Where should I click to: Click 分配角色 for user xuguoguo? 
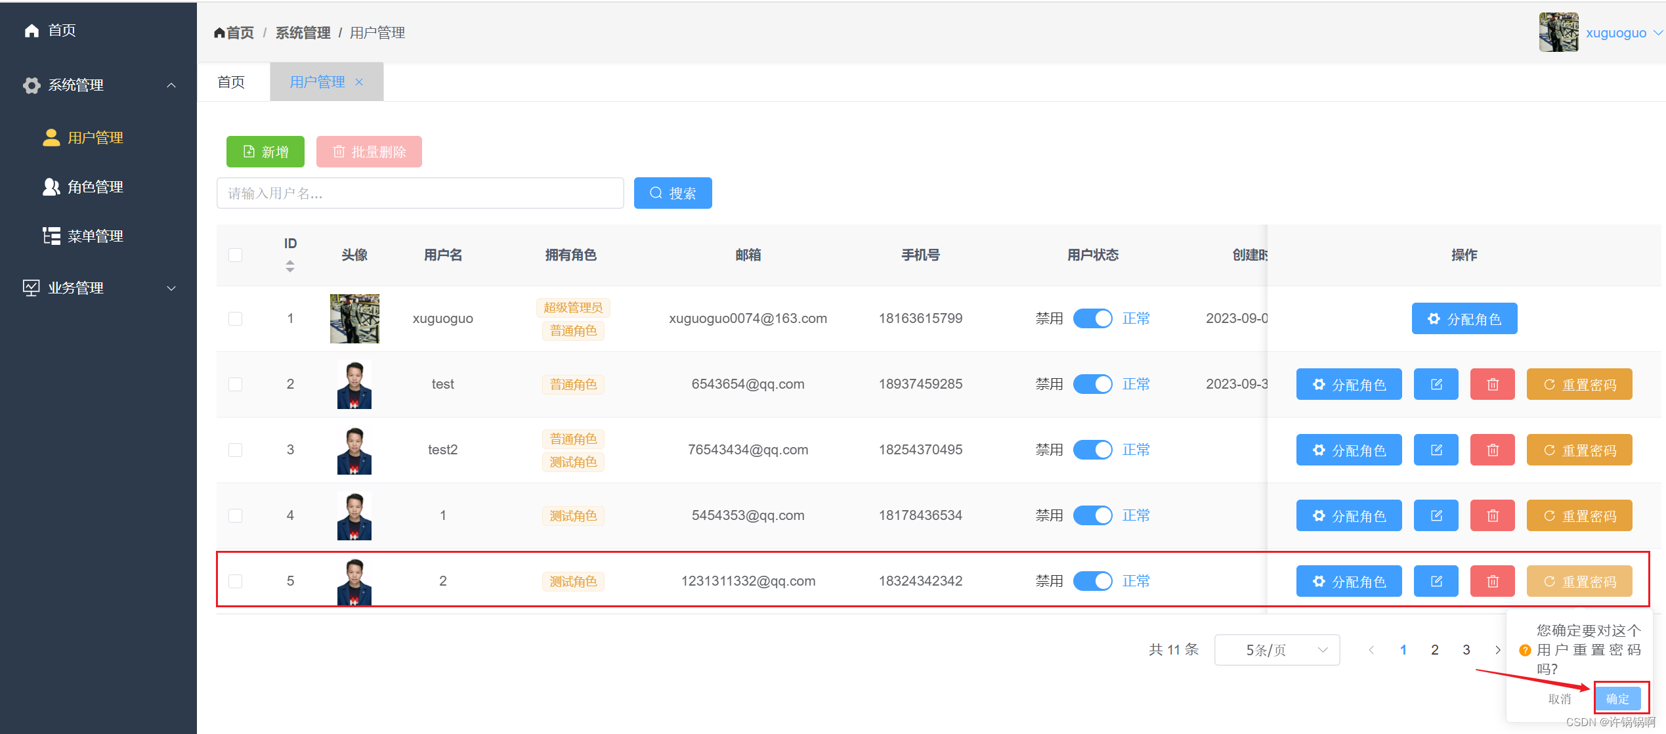[1464, 318]
